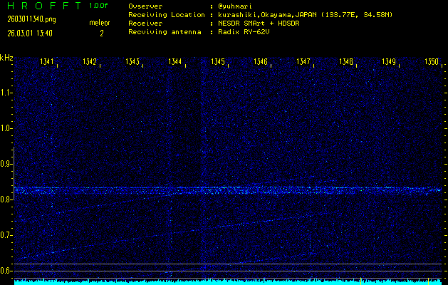Select the 0.8 frequency axis label
448x285 pixels.
tap(6, 200)
